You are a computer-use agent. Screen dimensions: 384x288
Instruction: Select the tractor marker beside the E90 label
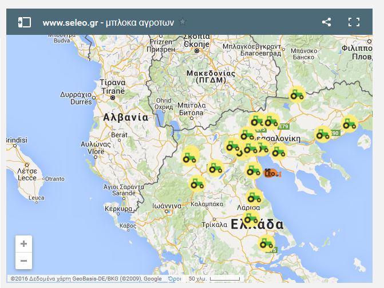coord(323,134)
